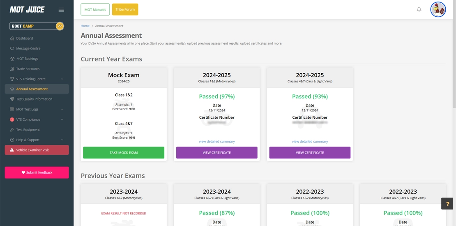The height and width of the screenshot is (226, 456).
Task: Click the Passed (93%) result text
Action: (x=310, y=97)
